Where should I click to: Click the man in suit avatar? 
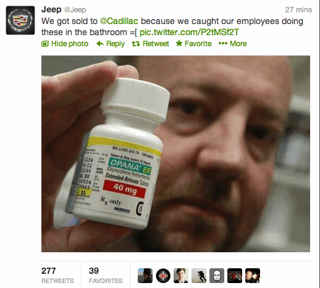[181, 276]
